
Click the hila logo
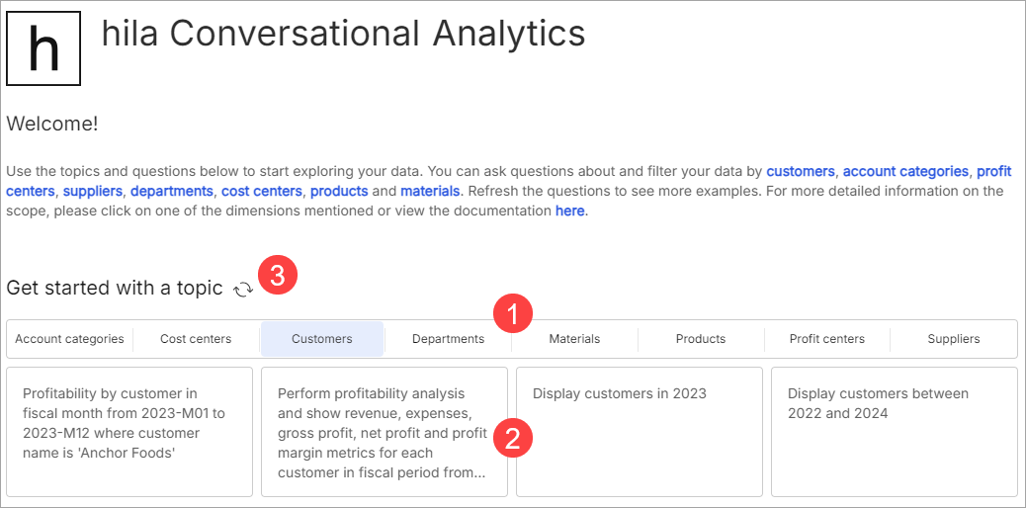tap(43, 48)
